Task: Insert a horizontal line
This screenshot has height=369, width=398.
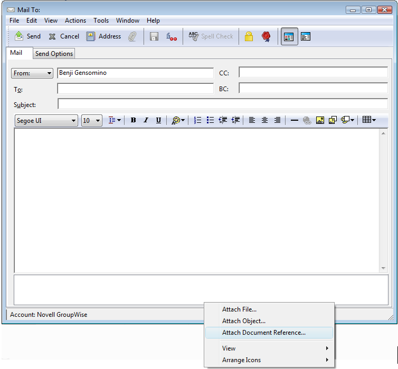Action: (294, 120)
